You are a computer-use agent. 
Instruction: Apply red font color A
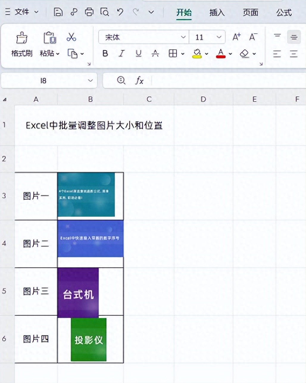[x=221, y=54]
